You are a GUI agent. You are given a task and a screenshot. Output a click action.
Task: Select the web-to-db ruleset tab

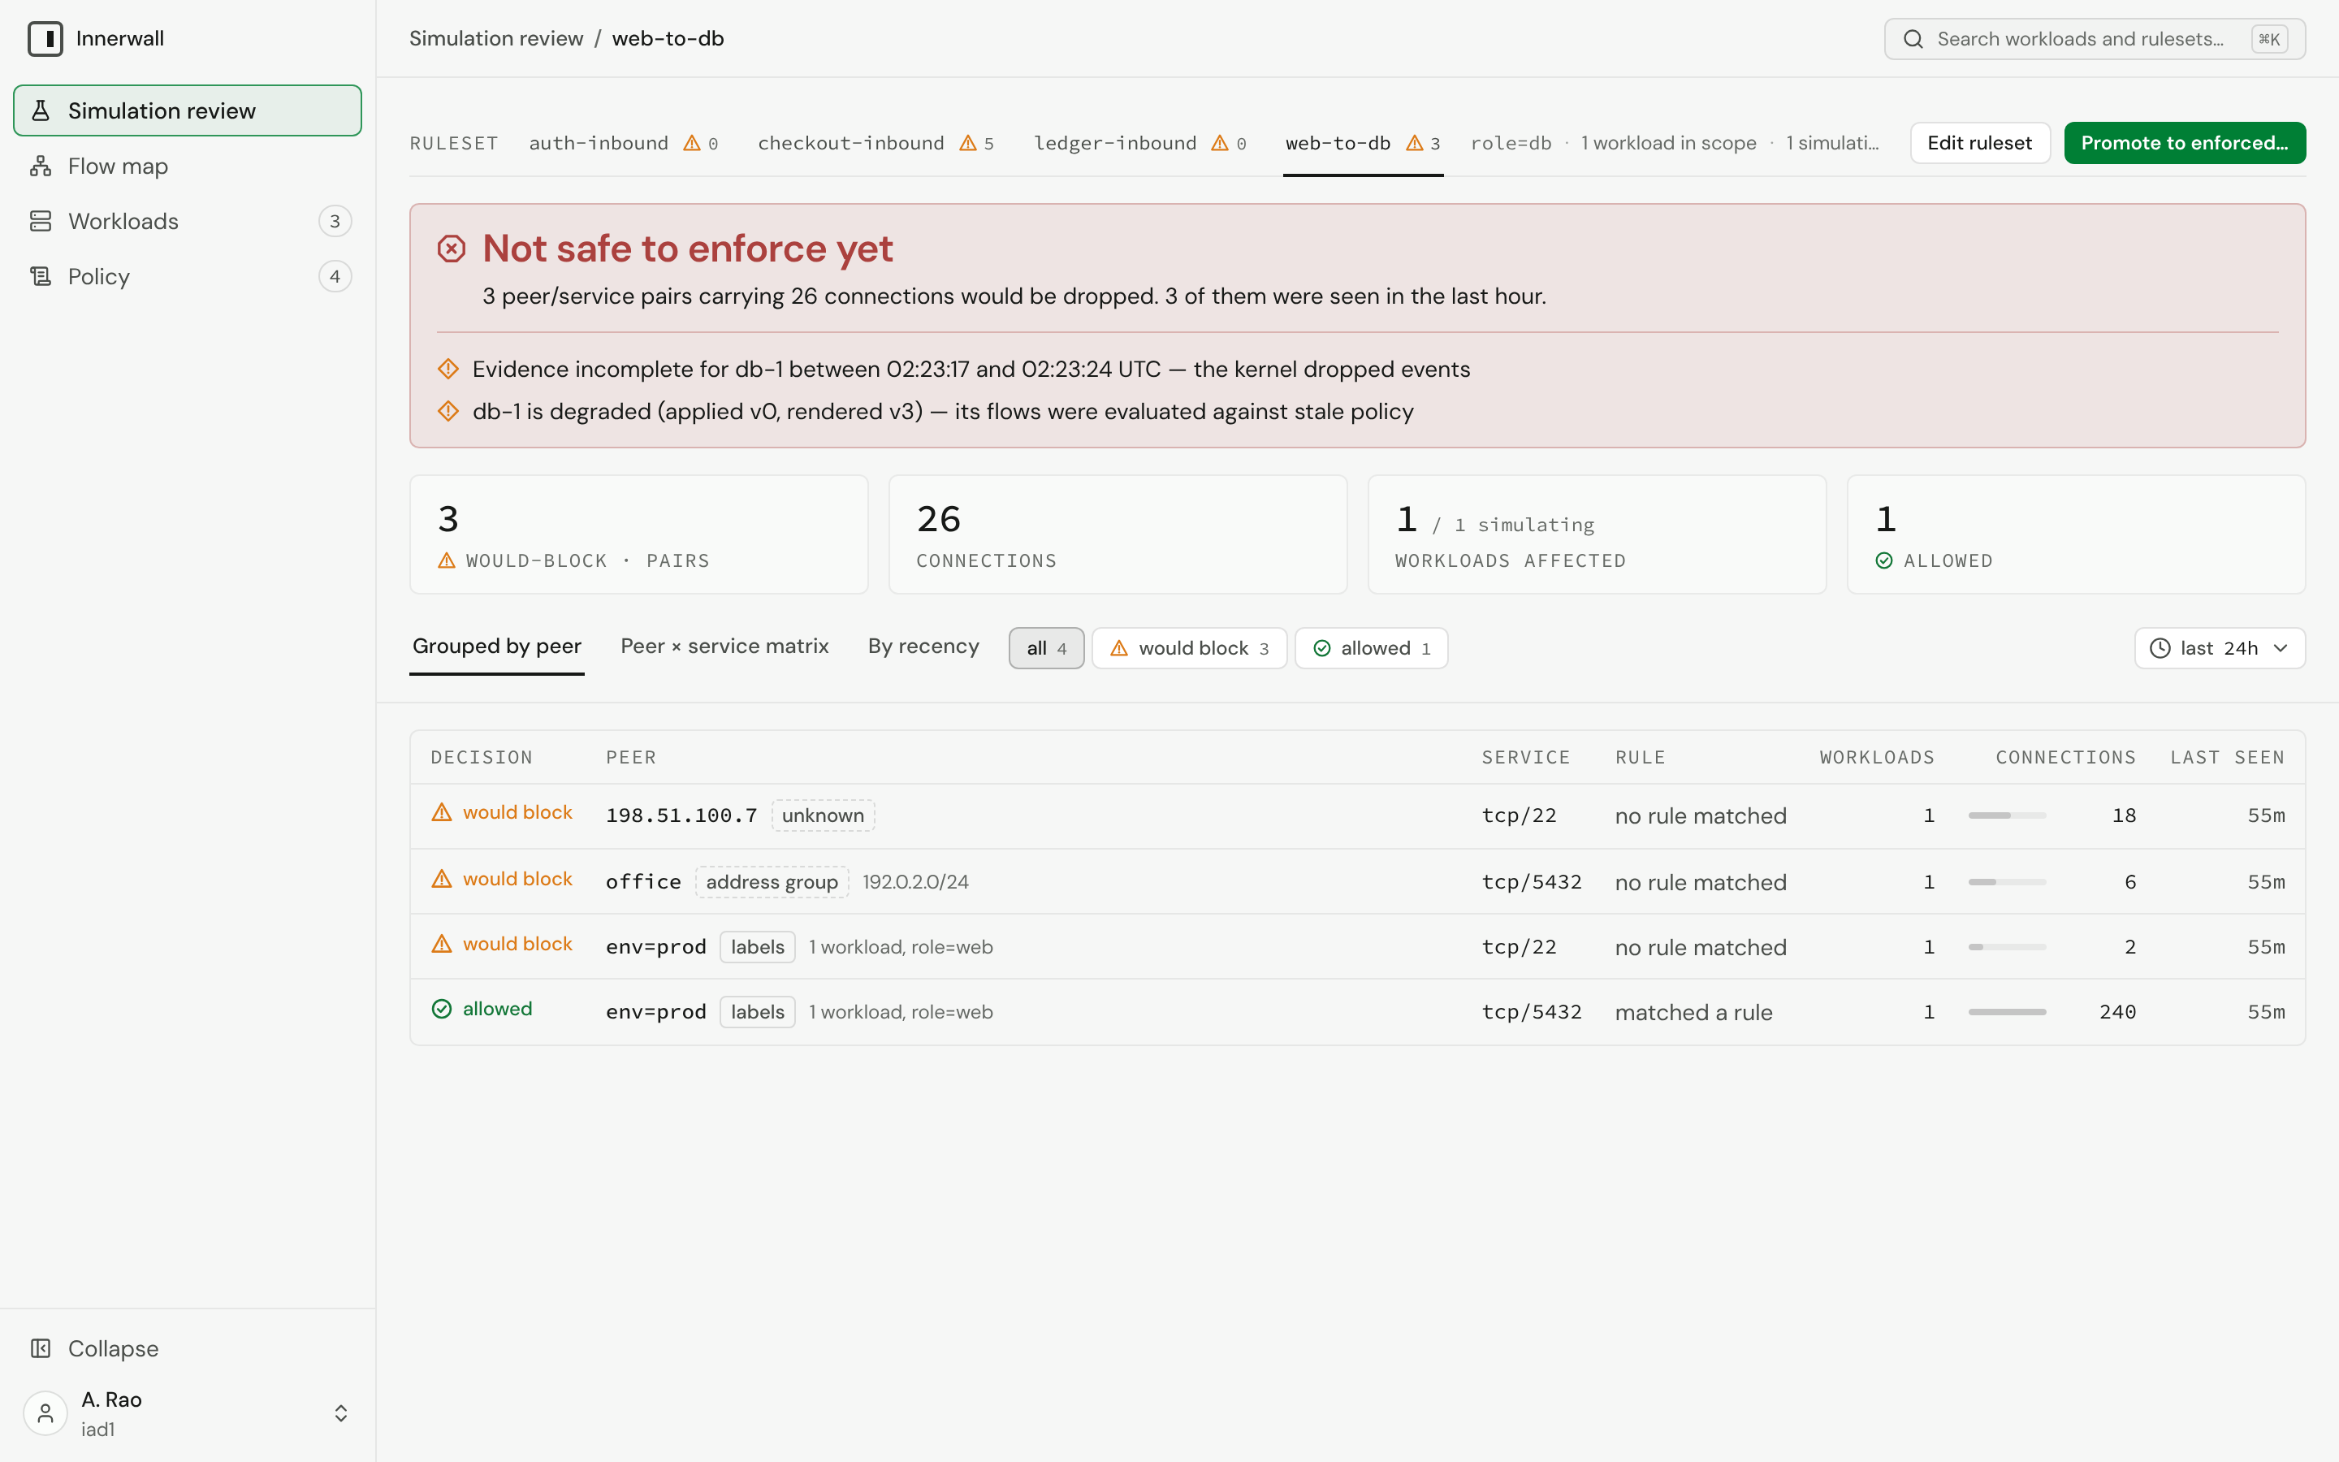1363,143
